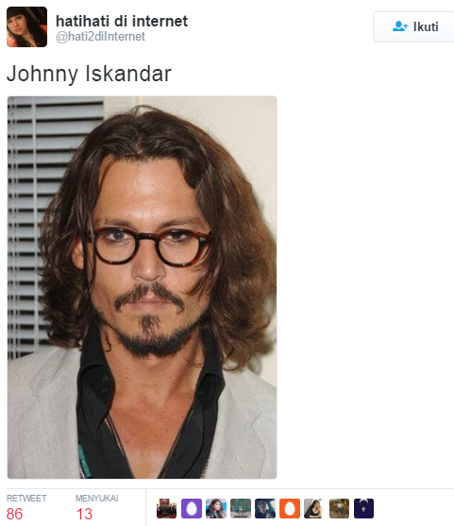
Task: Open the first liker avatar with red banner
Action: [167, 509]
